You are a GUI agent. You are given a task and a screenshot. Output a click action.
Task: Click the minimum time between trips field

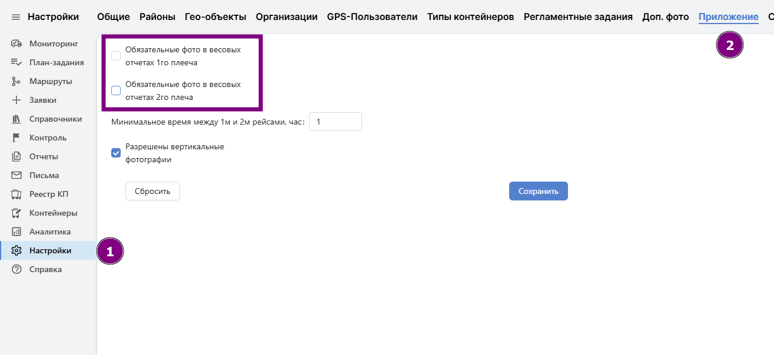click(335, 122)
